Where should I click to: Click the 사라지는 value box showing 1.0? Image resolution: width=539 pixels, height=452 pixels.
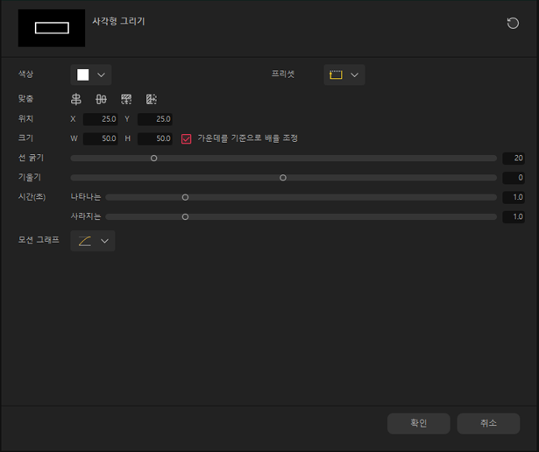[x=514, y=217]
